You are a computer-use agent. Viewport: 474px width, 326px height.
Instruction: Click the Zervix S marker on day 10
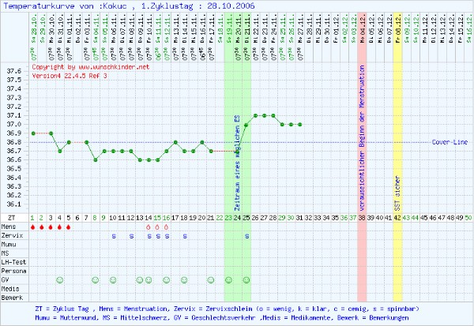point(113,236)
